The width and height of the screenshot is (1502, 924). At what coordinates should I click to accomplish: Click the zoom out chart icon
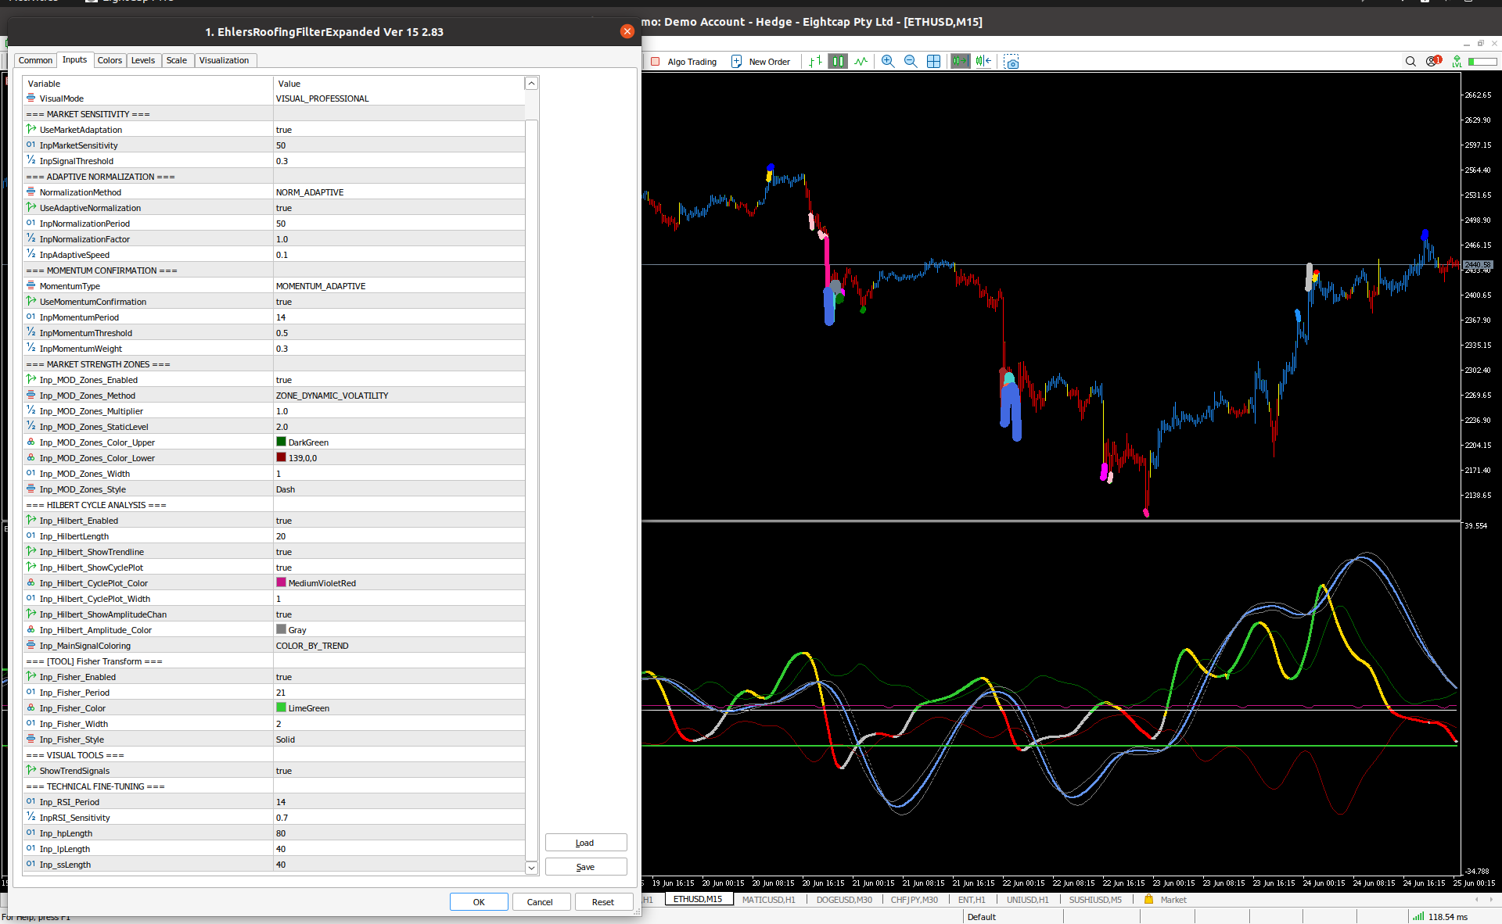pos(911,61)
